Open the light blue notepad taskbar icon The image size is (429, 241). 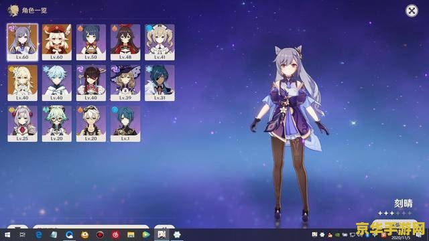54,235
